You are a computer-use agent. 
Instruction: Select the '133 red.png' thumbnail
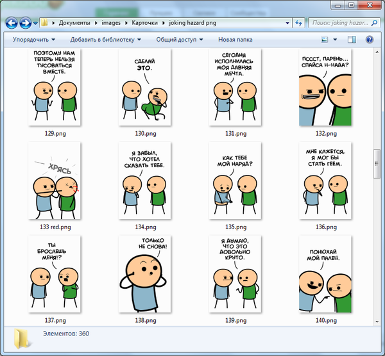tap(55, 181)
